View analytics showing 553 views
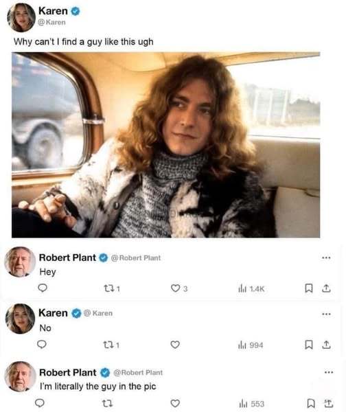 pyautogui.click(x=251, y=404)
